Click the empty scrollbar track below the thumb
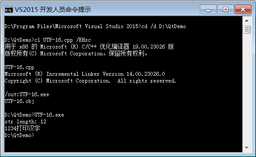Viewport: 256px width, 157px height. 247,88
